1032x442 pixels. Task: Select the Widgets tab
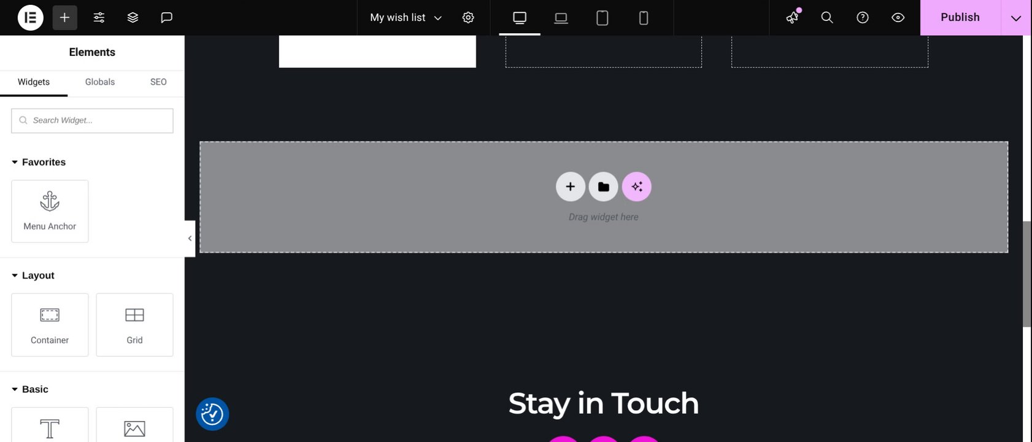pyautogui.click(x=34, y=82)
